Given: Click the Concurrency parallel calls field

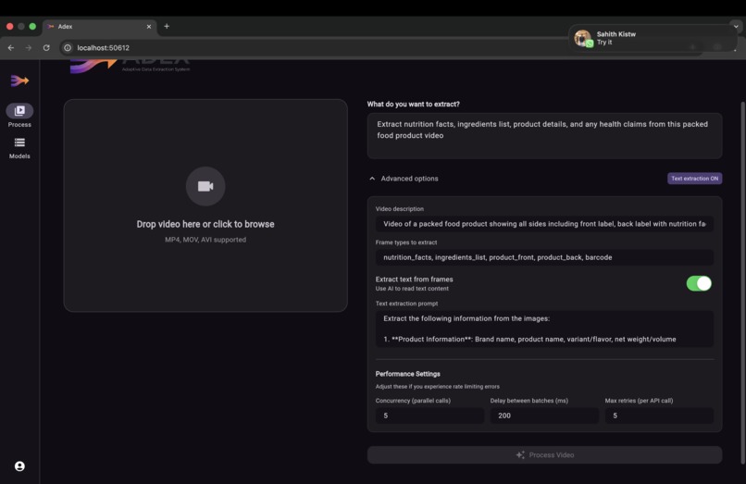Looking at the screenshot, I should point(429,416).
